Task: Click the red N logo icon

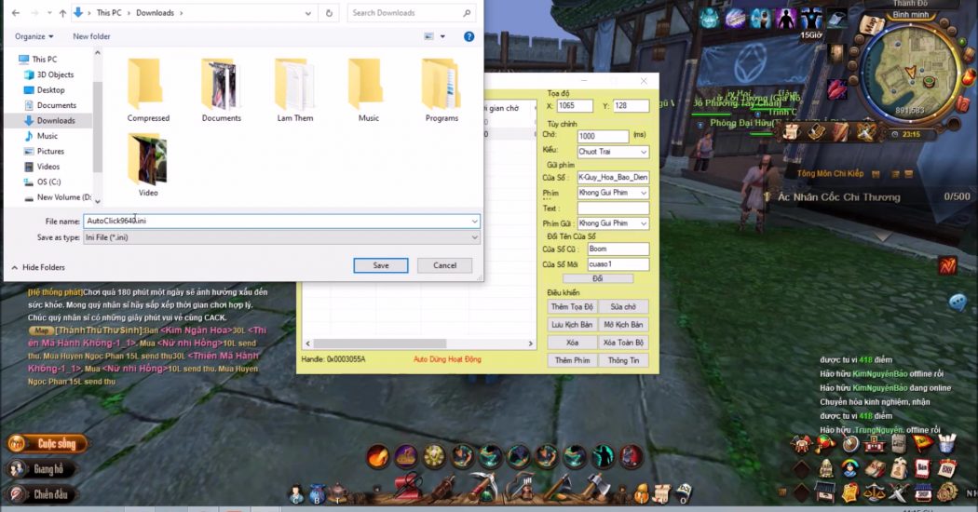Action: [x=947, y=265]
